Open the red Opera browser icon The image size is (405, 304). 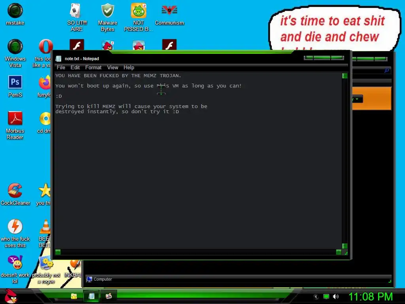[x=46, y=47]
